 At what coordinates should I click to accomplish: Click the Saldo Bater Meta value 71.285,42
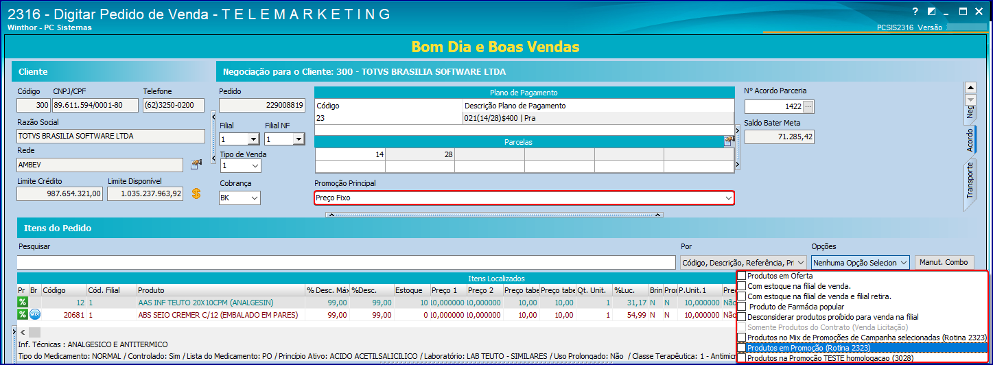780,137
